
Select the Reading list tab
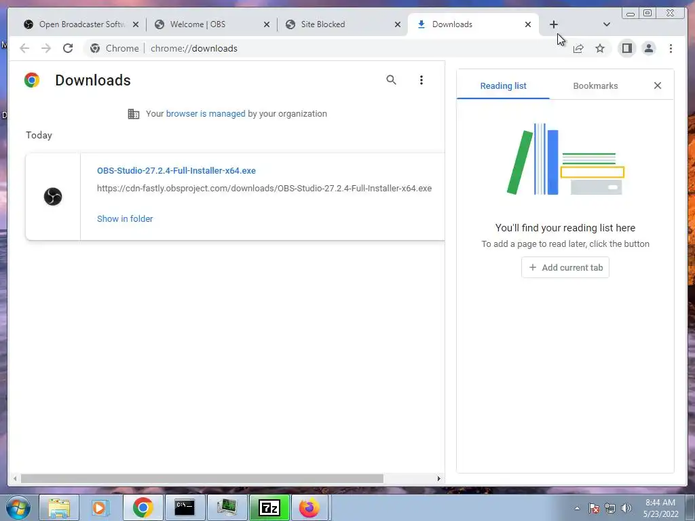[503, 86]
